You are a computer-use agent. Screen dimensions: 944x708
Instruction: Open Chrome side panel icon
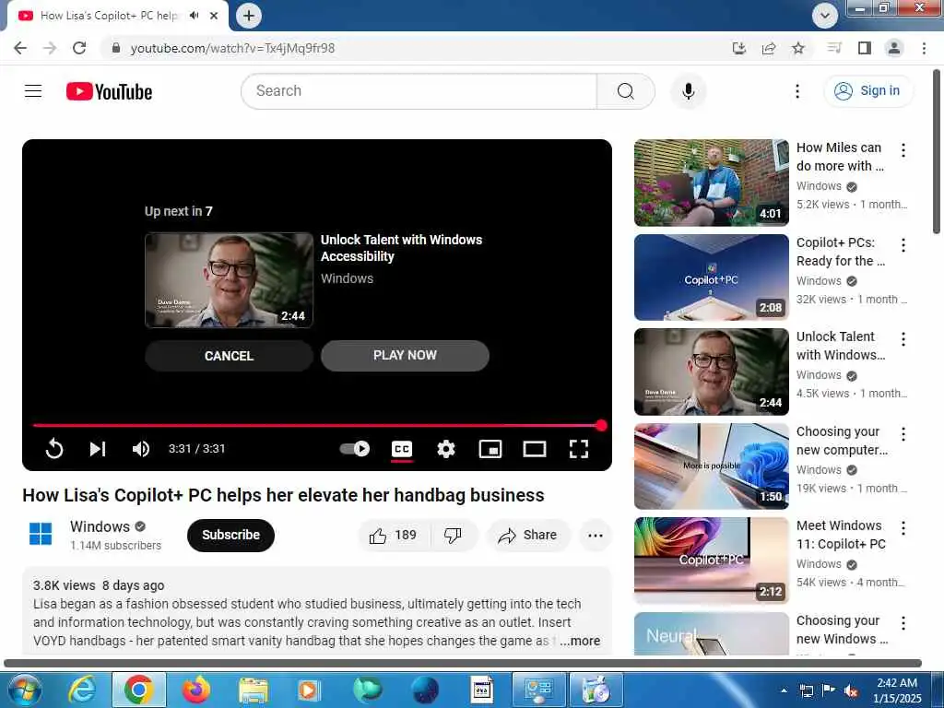coord(865,48)
